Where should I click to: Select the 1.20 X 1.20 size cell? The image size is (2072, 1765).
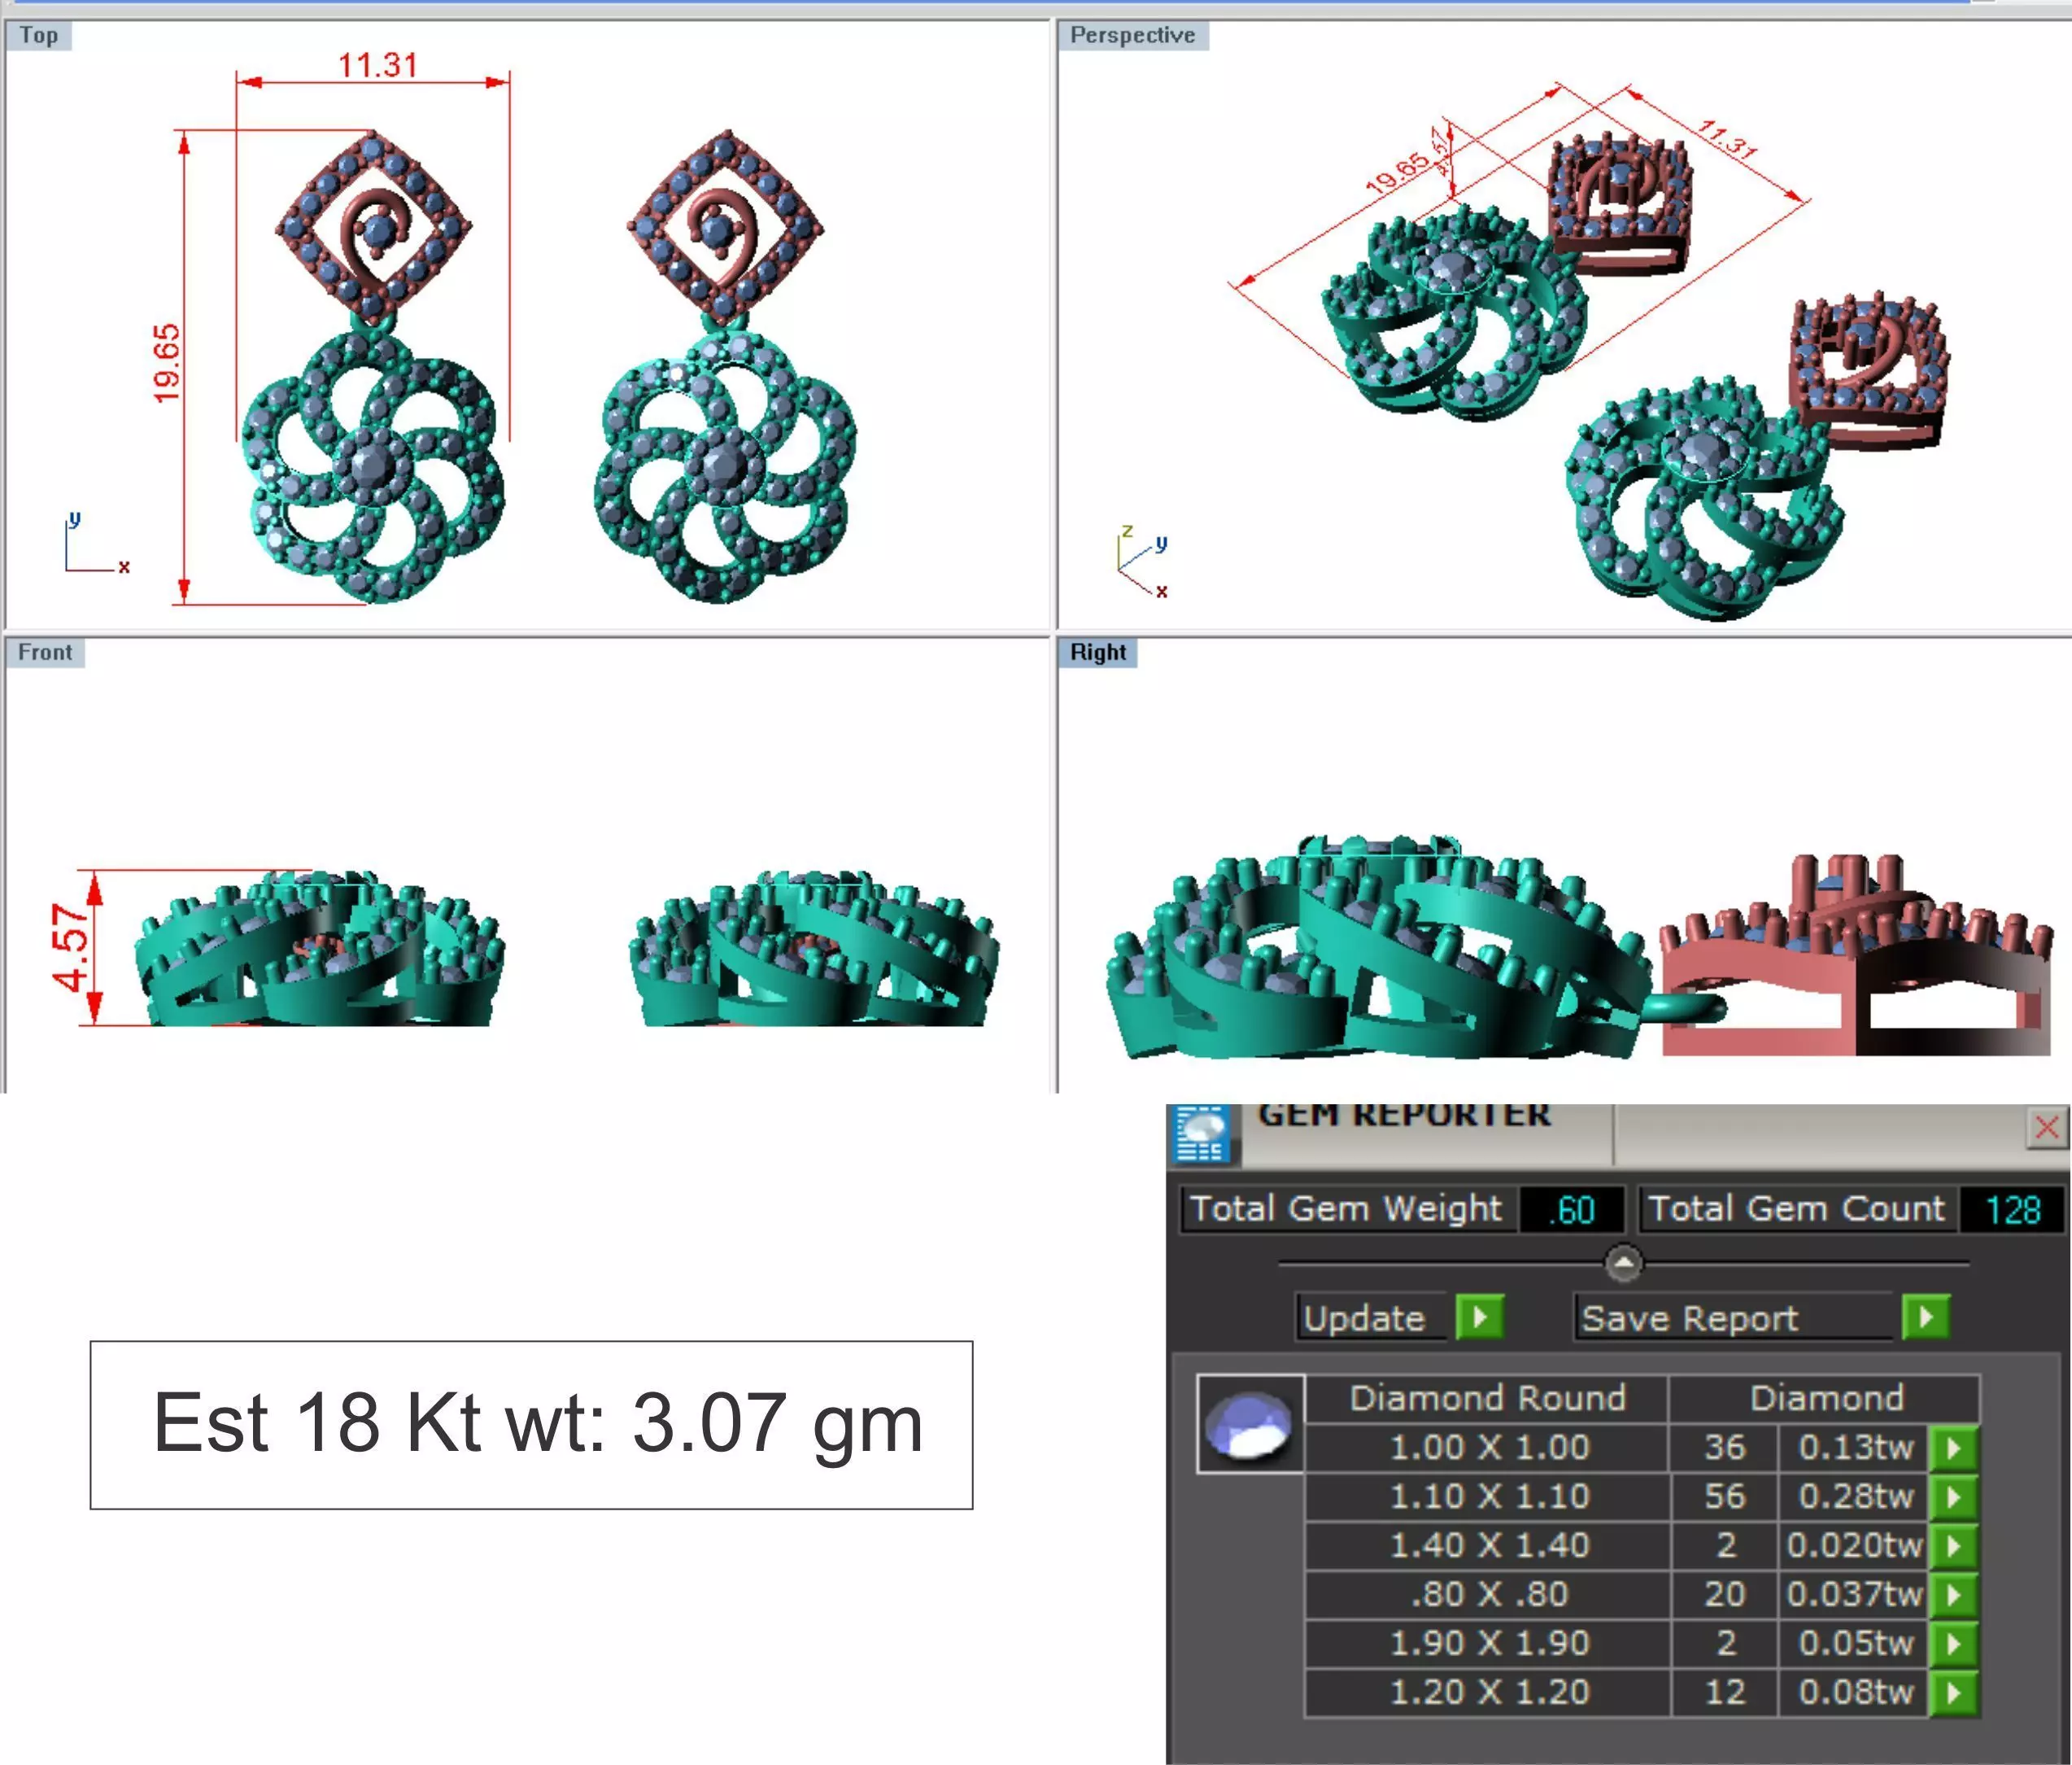click(x=1487, y=1692)
